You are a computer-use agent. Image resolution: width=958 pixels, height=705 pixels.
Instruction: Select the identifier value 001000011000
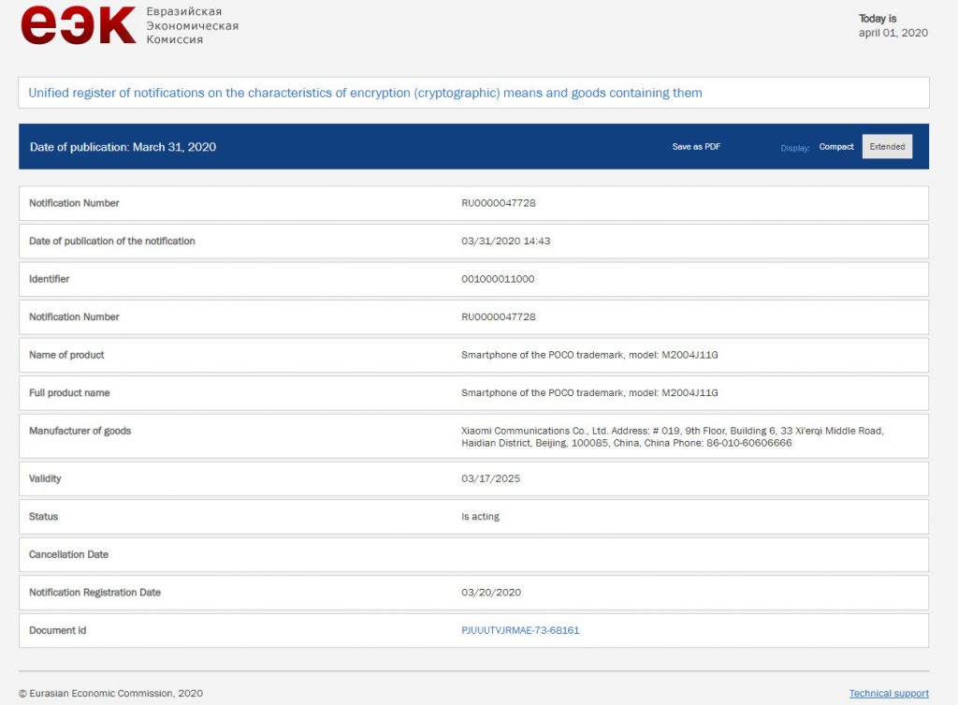498,279
